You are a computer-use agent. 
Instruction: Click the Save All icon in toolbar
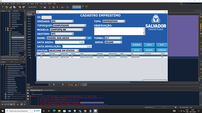coord(14,7)
